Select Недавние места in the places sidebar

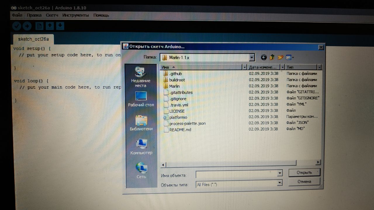click(x=141, y=76)
